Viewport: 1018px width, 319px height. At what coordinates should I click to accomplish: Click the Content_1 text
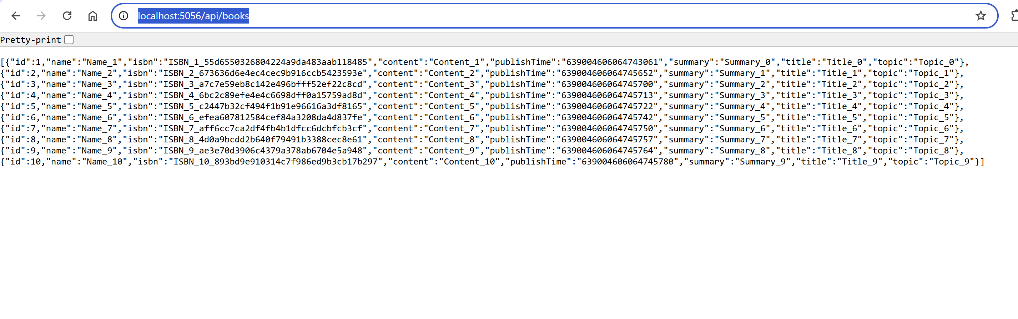click(457, 62)
